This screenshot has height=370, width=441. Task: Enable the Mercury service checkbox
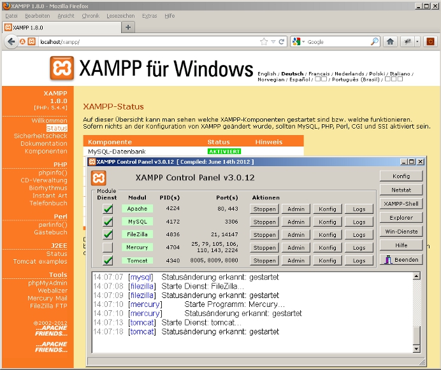(x=108, y=248)
